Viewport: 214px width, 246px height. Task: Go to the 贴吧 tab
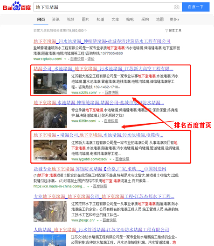click(130, 20)
